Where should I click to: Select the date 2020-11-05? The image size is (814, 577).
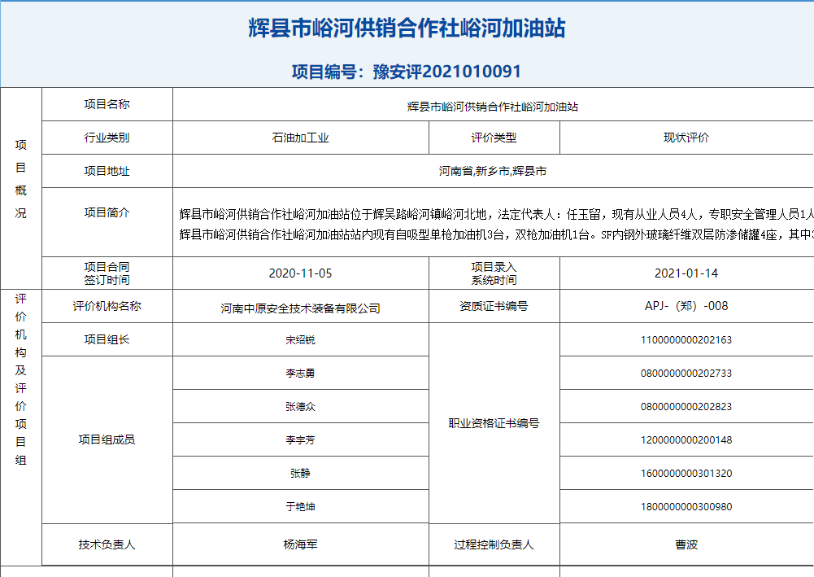point(301,273)
